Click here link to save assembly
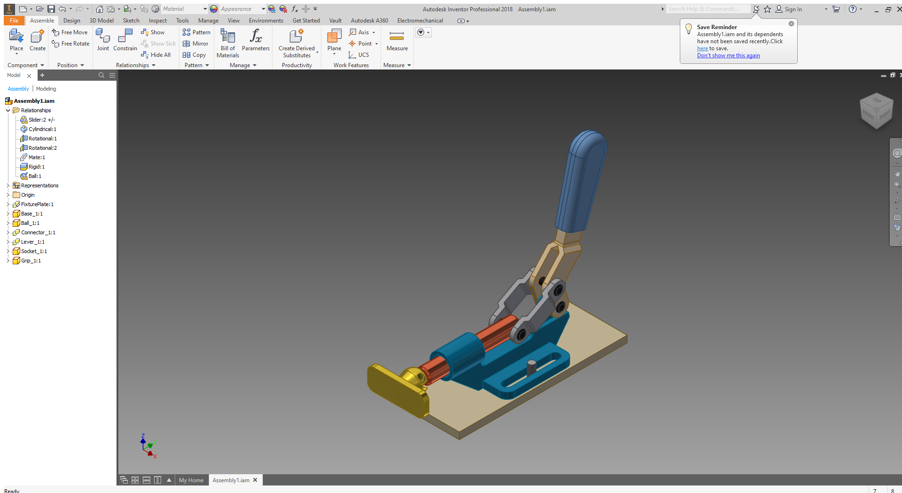 click(702, 48)
